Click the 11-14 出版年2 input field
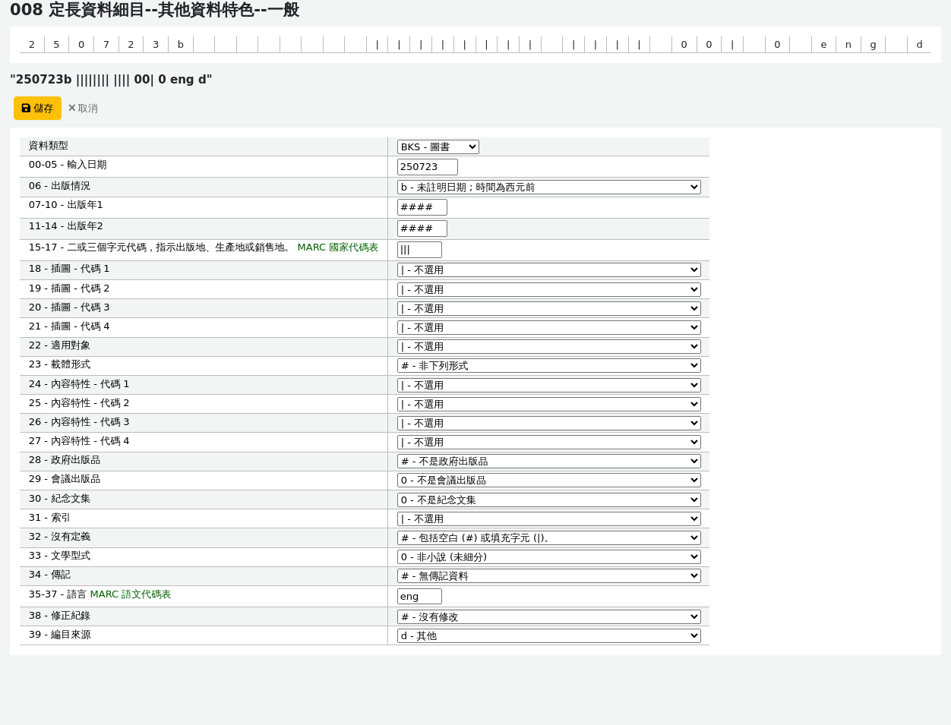This screenshot has height=725, width=951. pyautogui.click(x=422, y=229)
